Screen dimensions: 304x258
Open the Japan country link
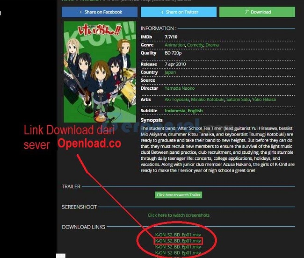tap(170, 72)
